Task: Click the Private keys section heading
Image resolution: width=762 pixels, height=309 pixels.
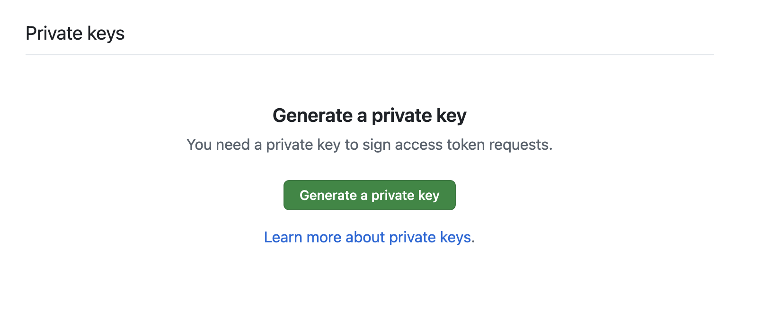Action: click(75, 34)
